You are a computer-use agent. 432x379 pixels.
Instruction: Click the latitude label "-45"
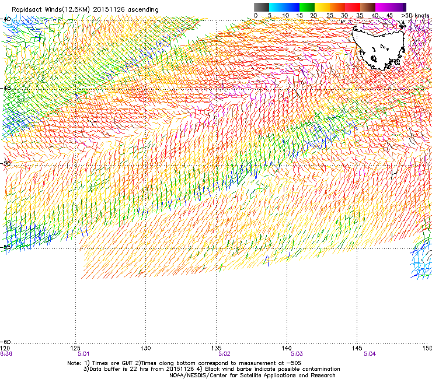(x=6, y=88)
